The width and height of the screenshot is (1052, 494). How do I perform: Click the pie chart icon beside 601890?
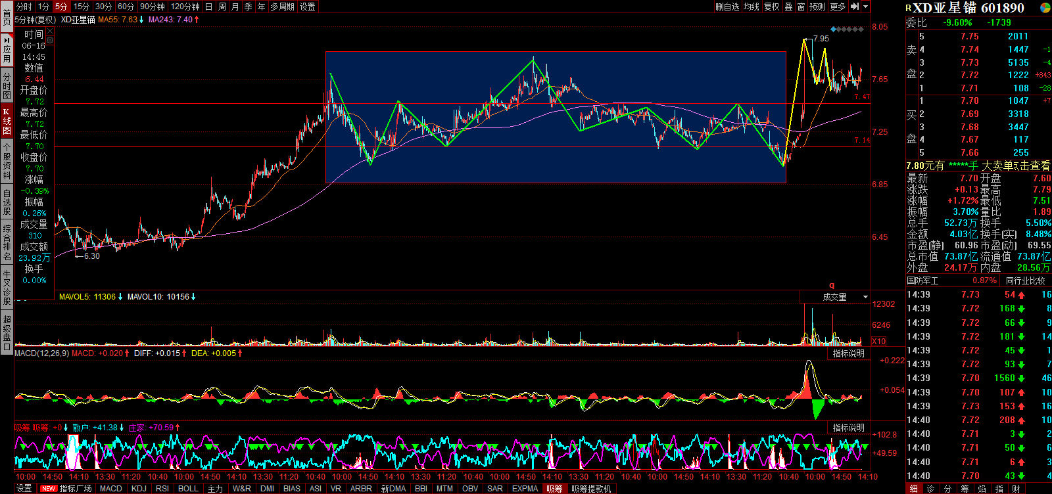pyautogui.click(x=1045, y=8)
